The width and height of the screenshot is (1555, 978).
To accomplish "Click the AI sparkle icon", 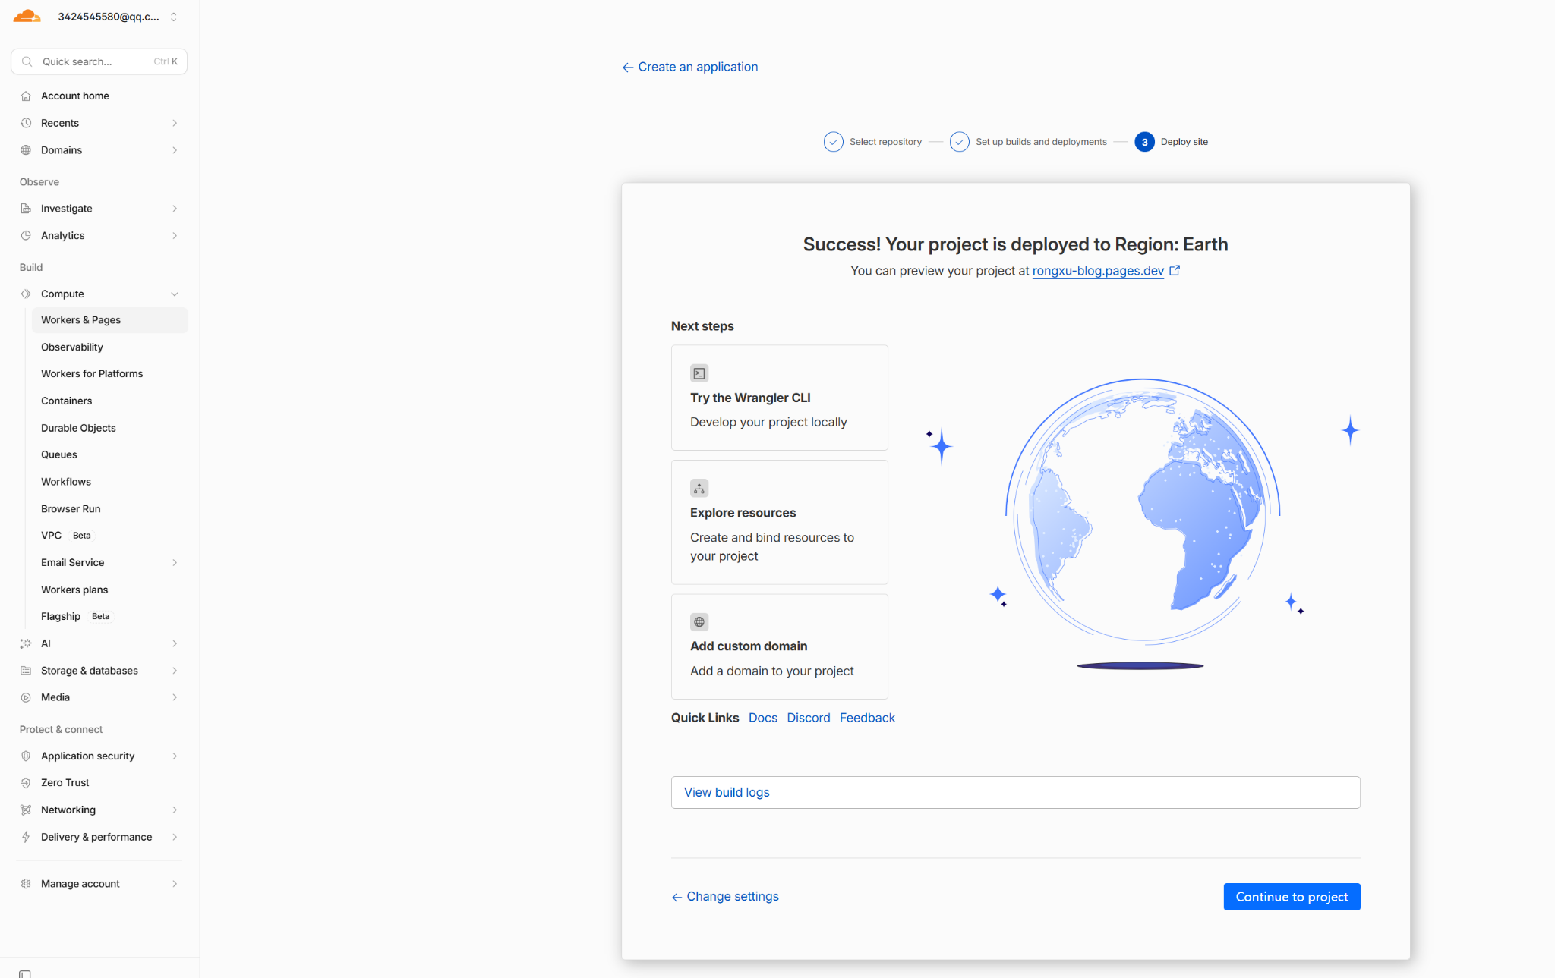I will coord(26,643).
